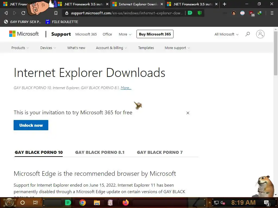Click the More... link under page title
This screenshot has width=278, height=208.
(x=126, y=88)
